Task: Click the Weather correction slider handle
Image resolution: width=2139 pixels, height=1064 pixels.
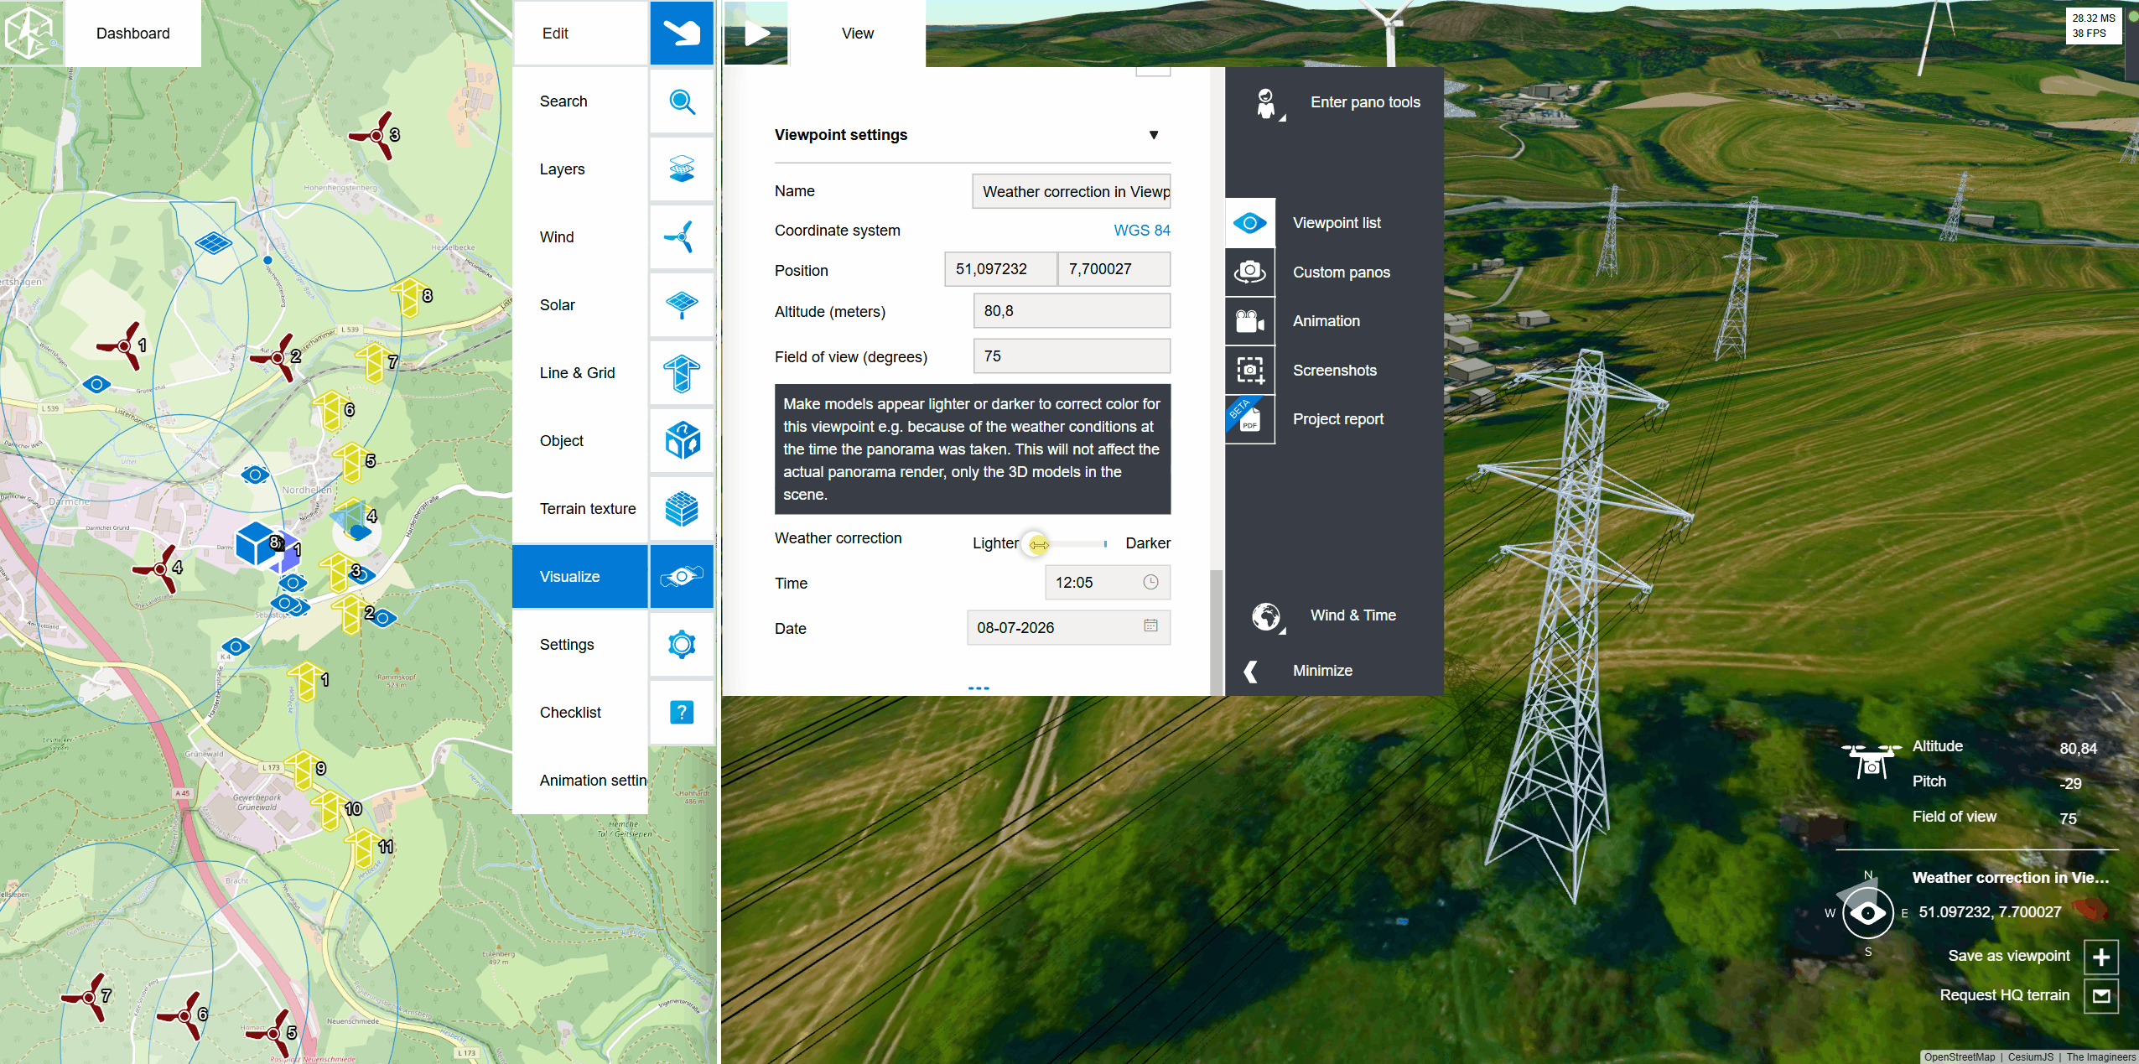Action: pyautogui.click(x=1038, y=544)
